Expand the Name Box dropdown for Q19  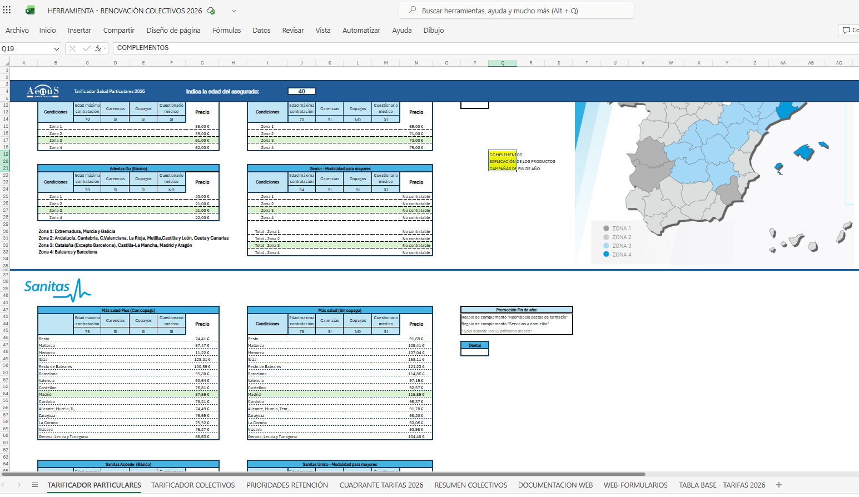click(56, 49)
